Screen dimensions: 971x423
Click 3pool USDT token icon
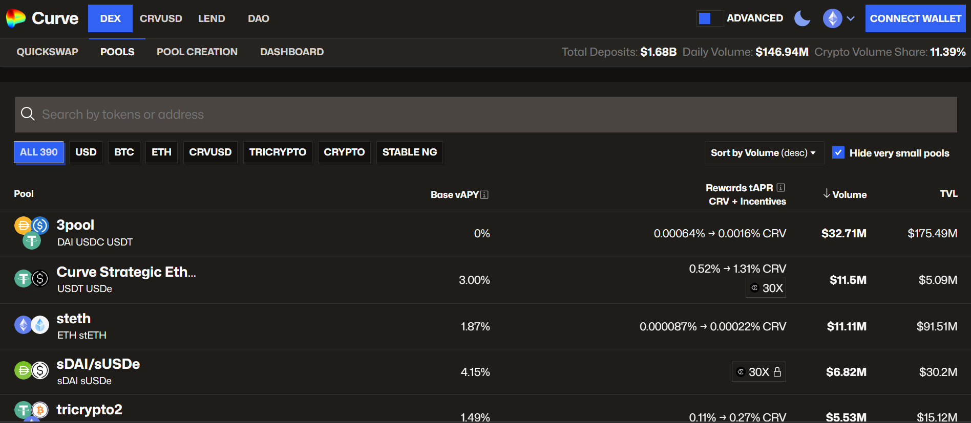pyautogui.click(x=32, y=240)
